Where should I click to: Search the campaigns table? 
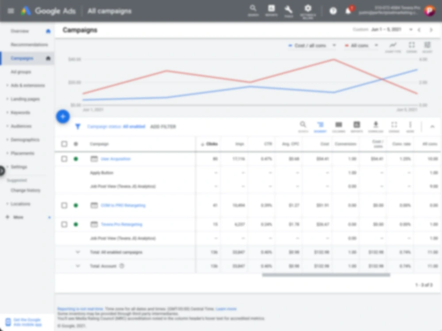point(303,126)
